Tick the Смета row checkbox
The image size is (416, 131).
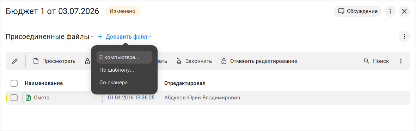(x=14, y=98)
